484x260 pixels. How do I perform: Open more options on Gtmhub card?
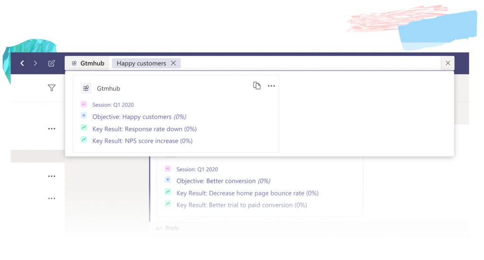click(x=271, y=86)
